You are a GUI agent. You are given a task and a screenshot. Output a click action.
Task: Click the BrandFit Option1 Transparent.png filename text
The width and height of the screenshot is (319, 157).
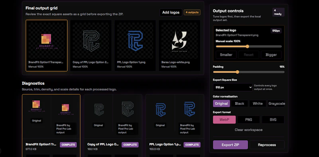pos(237,35)
